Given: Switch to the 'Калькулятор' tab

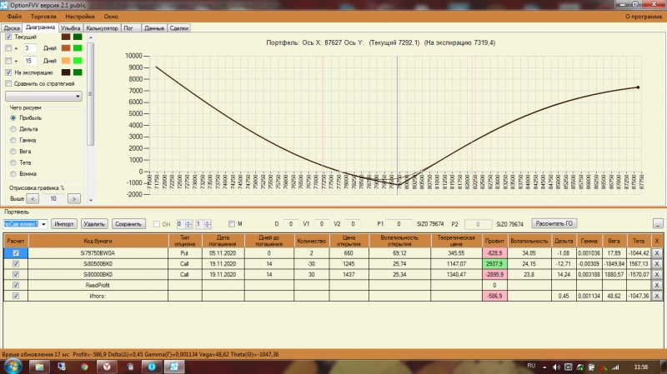Looking at the screenshot, I should click(102, 28).
